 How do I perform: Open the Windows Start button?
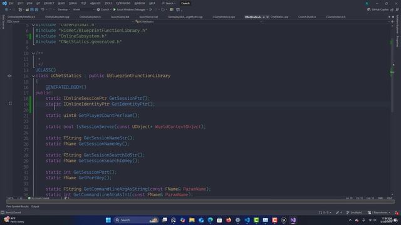108,220
